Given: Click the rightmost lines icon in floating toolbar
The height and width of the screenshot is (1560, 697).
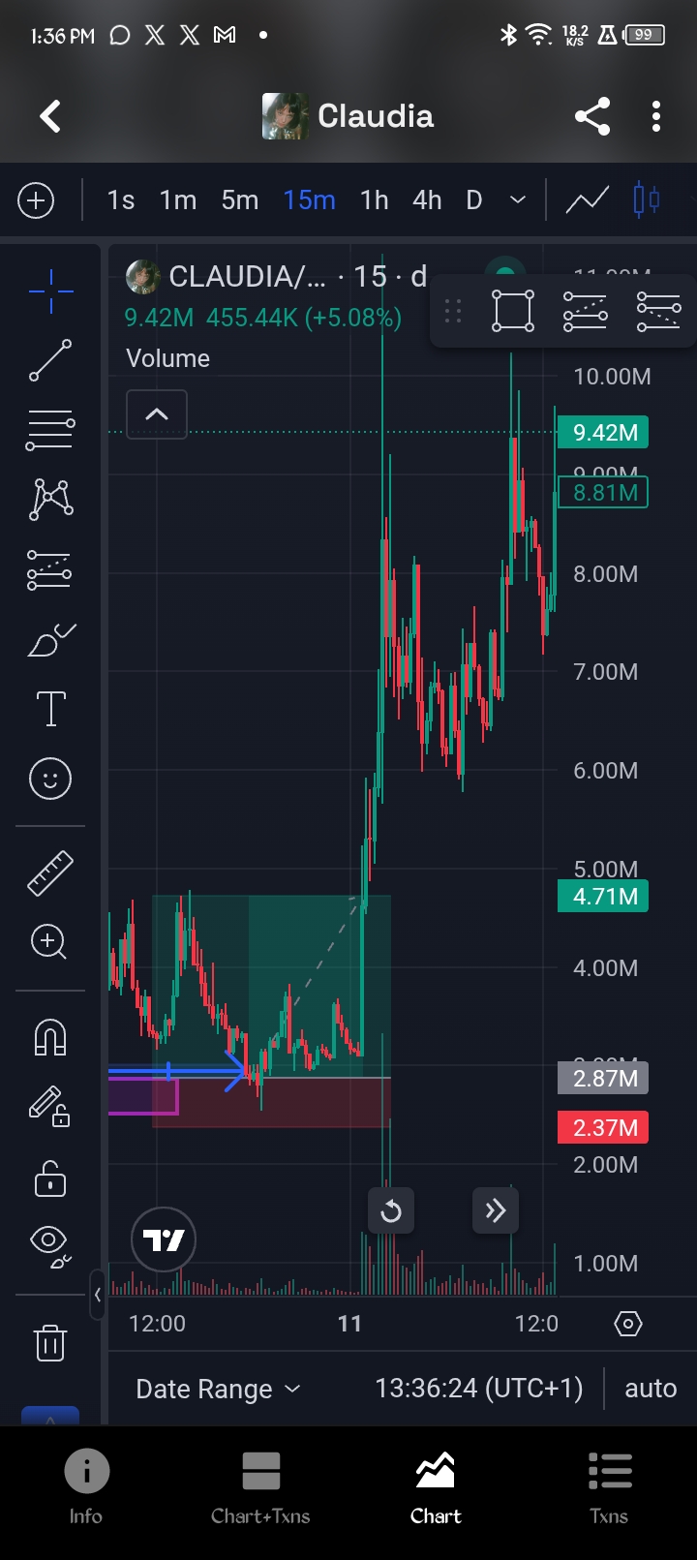Looking at the screenshot, I should click(x=658, y=311).
